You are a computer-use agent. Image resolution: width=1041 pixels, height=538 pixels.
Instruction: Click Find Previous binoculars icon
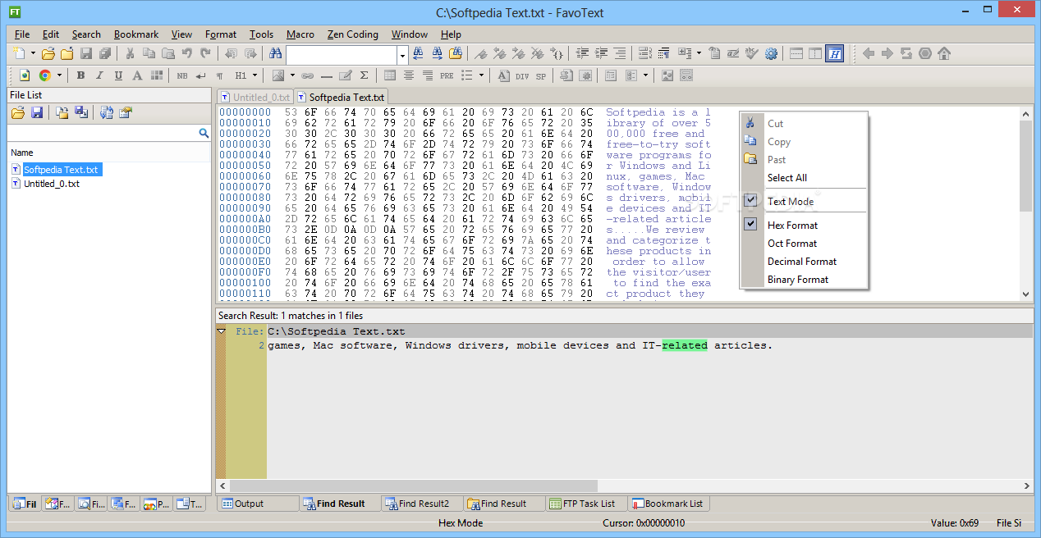click(x=418, y=53)
